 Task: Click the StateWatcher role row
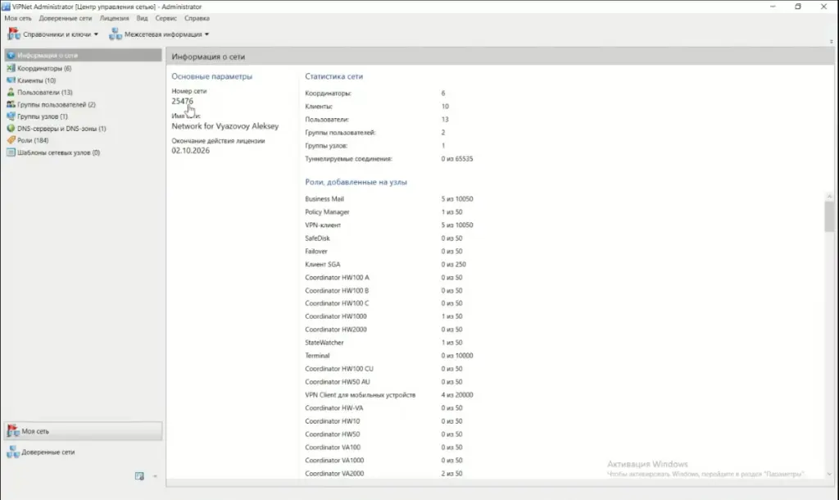383,343
